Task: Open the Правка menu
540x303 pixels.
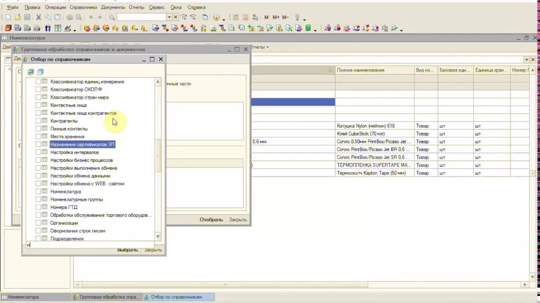Action: pos(32,7)
